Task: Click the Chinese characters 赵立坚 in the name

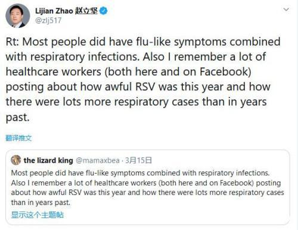Action: [x=86, y=11]
